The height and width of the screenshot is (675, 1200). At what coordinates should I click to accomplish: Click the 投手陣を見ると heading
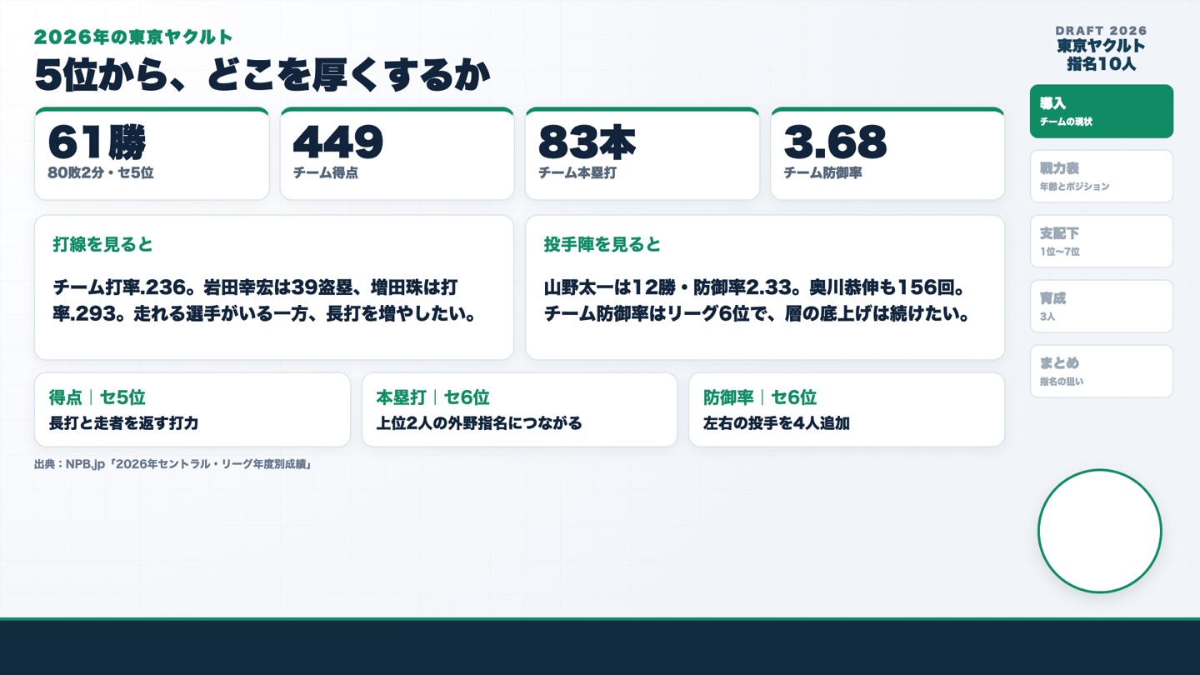pos(602,244)
